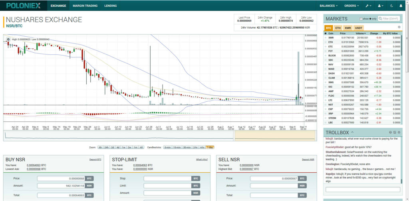This screenshot has width=409, height=201.
Task: Click the Deposit BTC link
Action: tap(95, 160)
